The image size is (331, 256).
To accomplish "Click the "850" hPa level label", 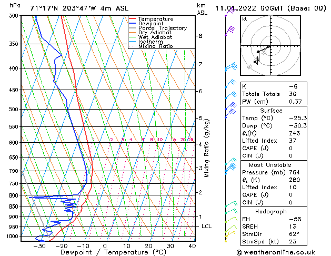I will tap(15, 206).
